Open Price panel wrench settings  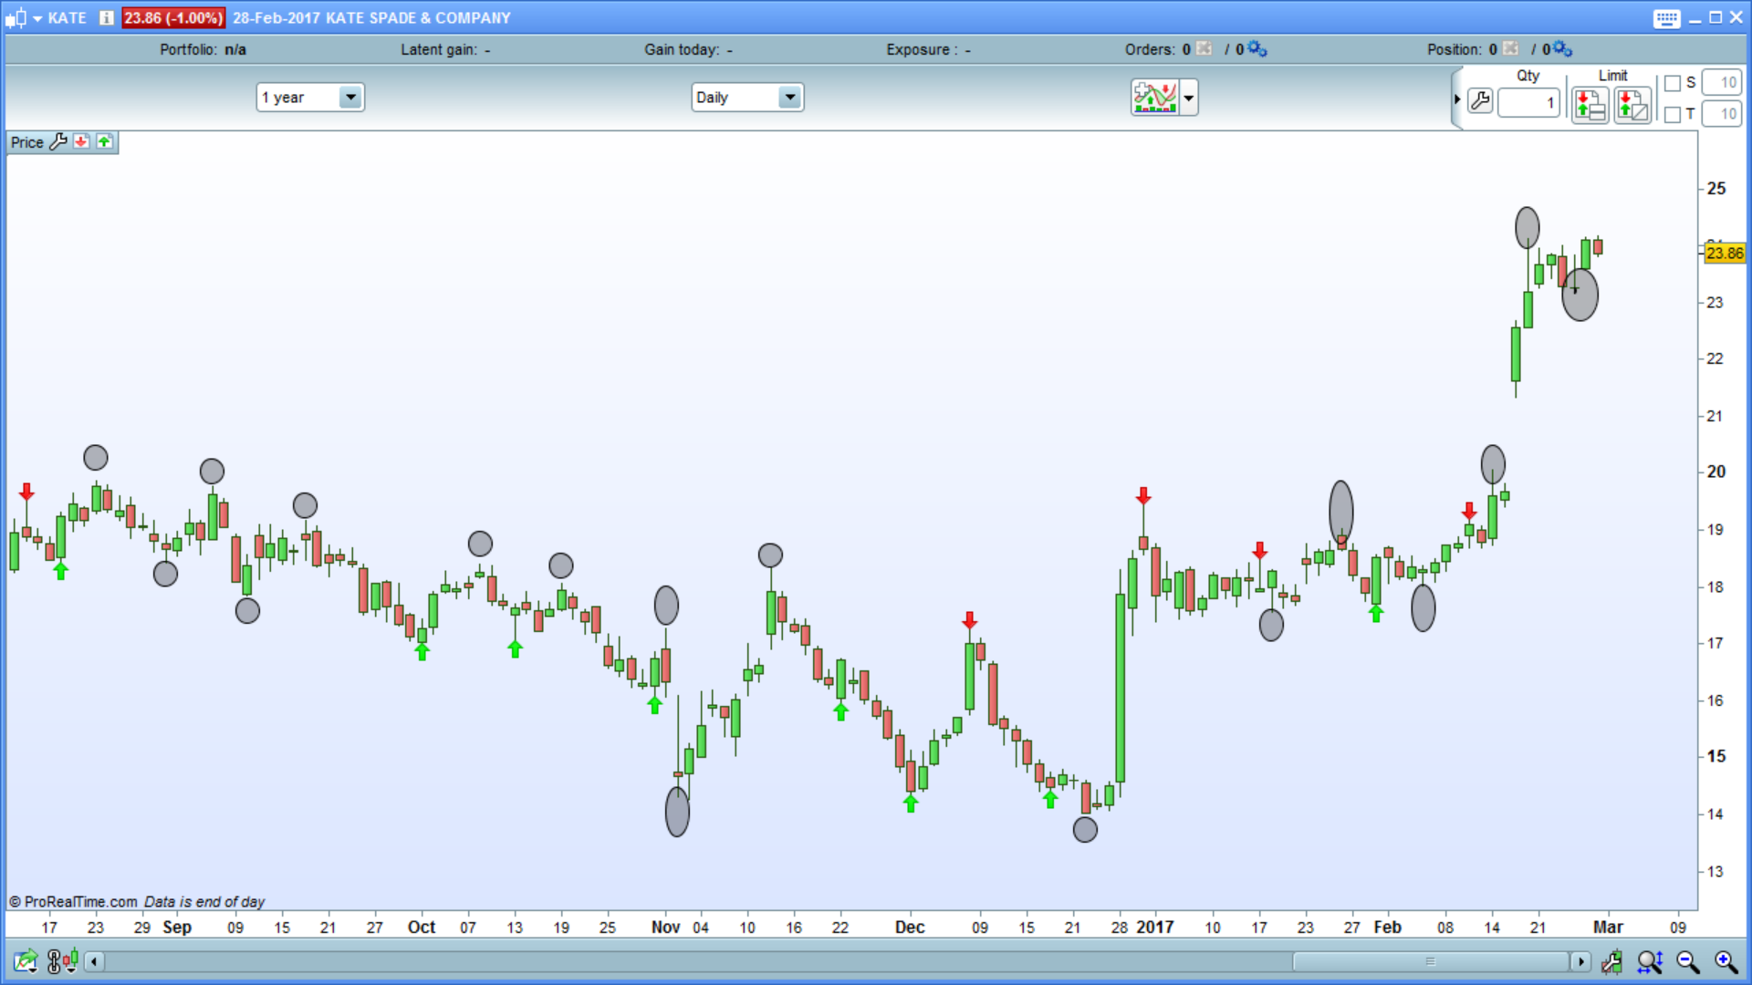click(x=58, y=141)
